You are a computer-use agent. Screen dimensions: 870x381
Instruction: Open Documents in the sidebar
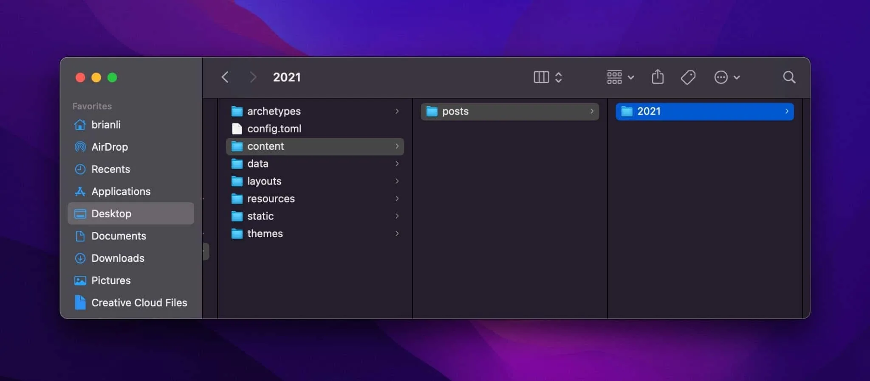(131, 236)
